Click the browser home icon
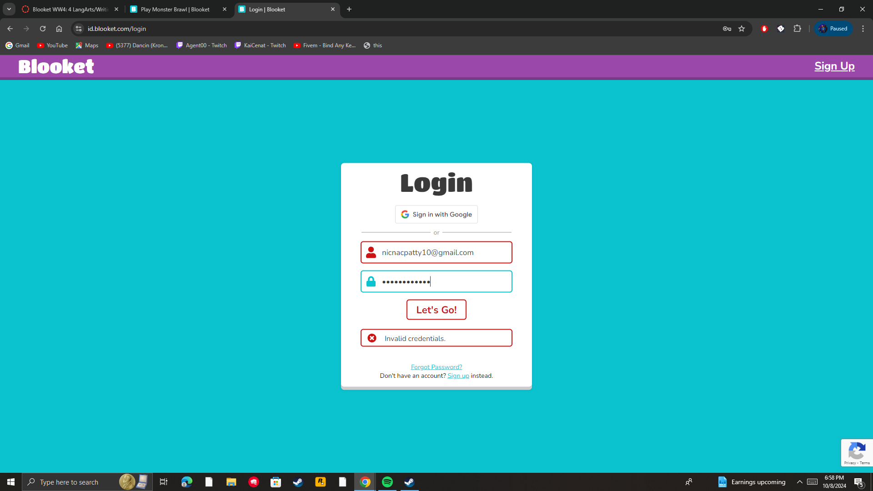 [x=59, y=29]
